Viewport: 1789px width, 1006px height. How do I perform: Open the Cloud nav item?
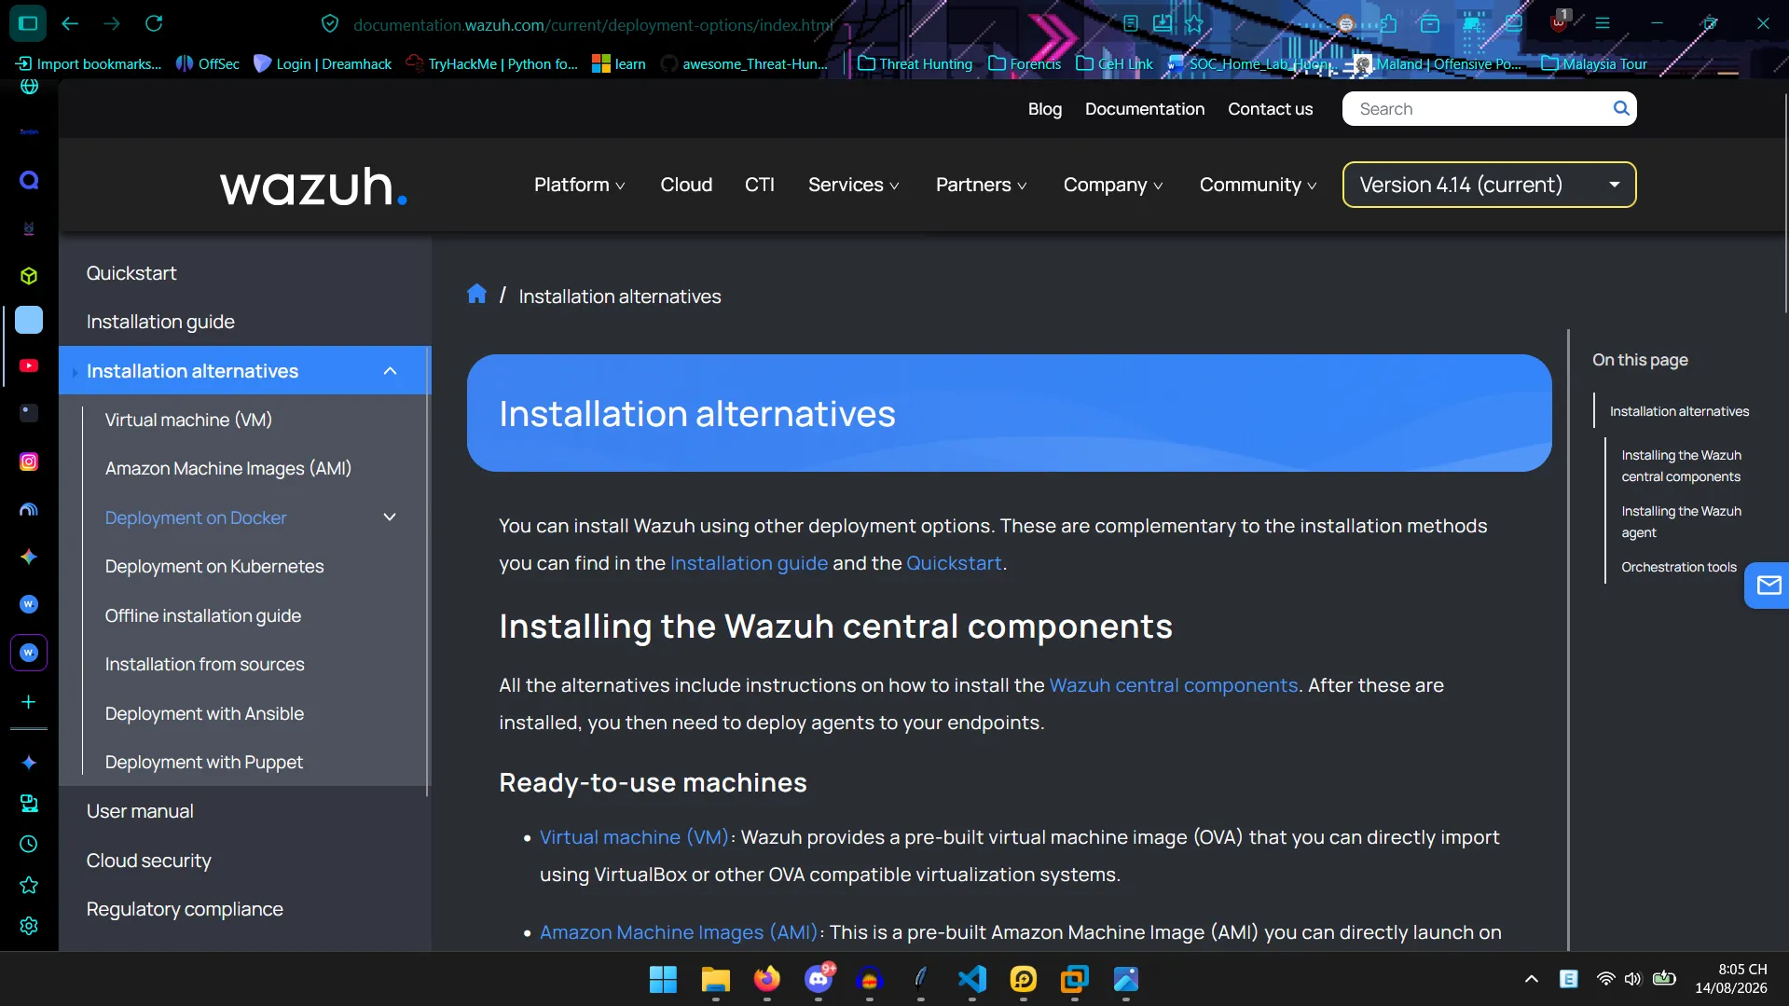click(x=686, y=185)
